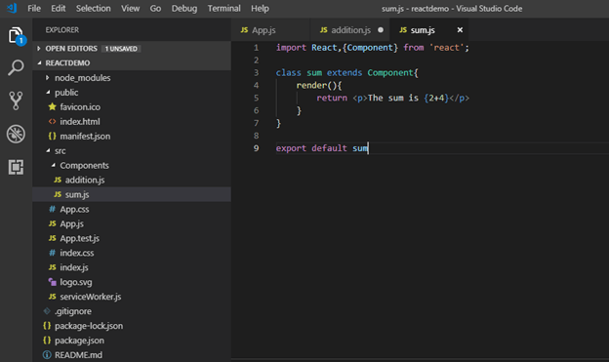The image size is (609, 362).
Task: Click the unsaved dot on addition.js tab
Action: coord(381,30)
